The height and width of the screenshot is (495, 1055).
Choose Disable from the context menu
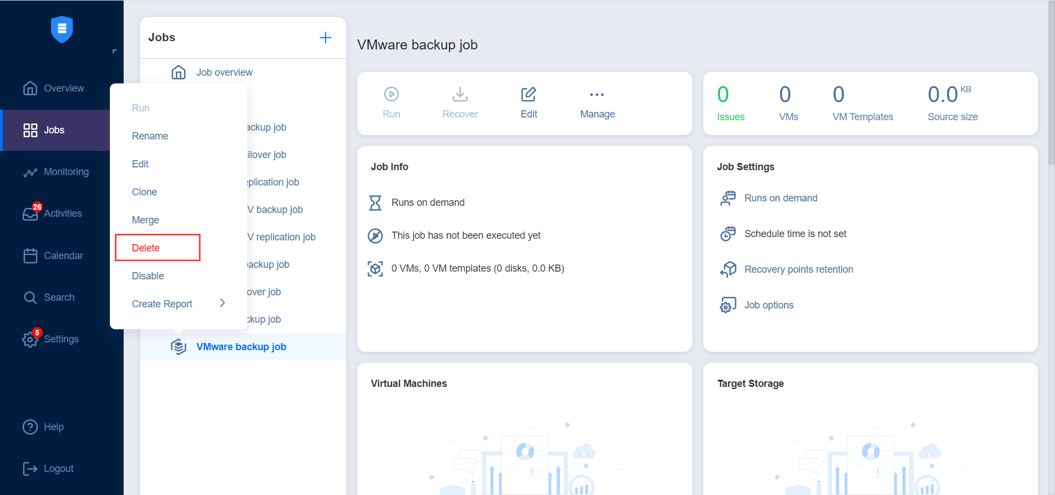click(x=148, y=276)
